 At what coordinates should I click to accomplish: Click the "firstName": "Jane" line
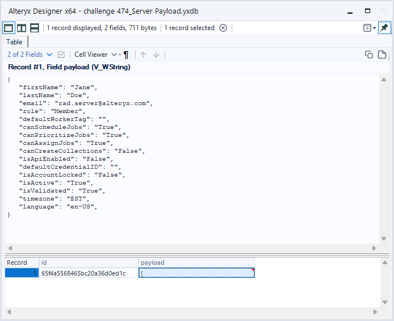(x=58, y=87)
